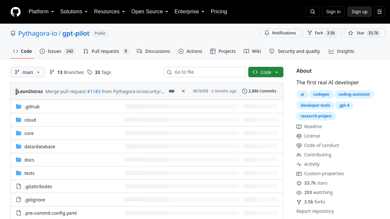Star the repository with Star button
Screen dimensions: 390x219
[x=364, y=33]
